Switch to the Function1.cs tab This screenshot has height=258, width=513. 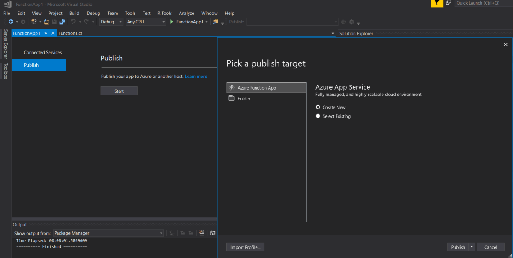tap(70, 33)
